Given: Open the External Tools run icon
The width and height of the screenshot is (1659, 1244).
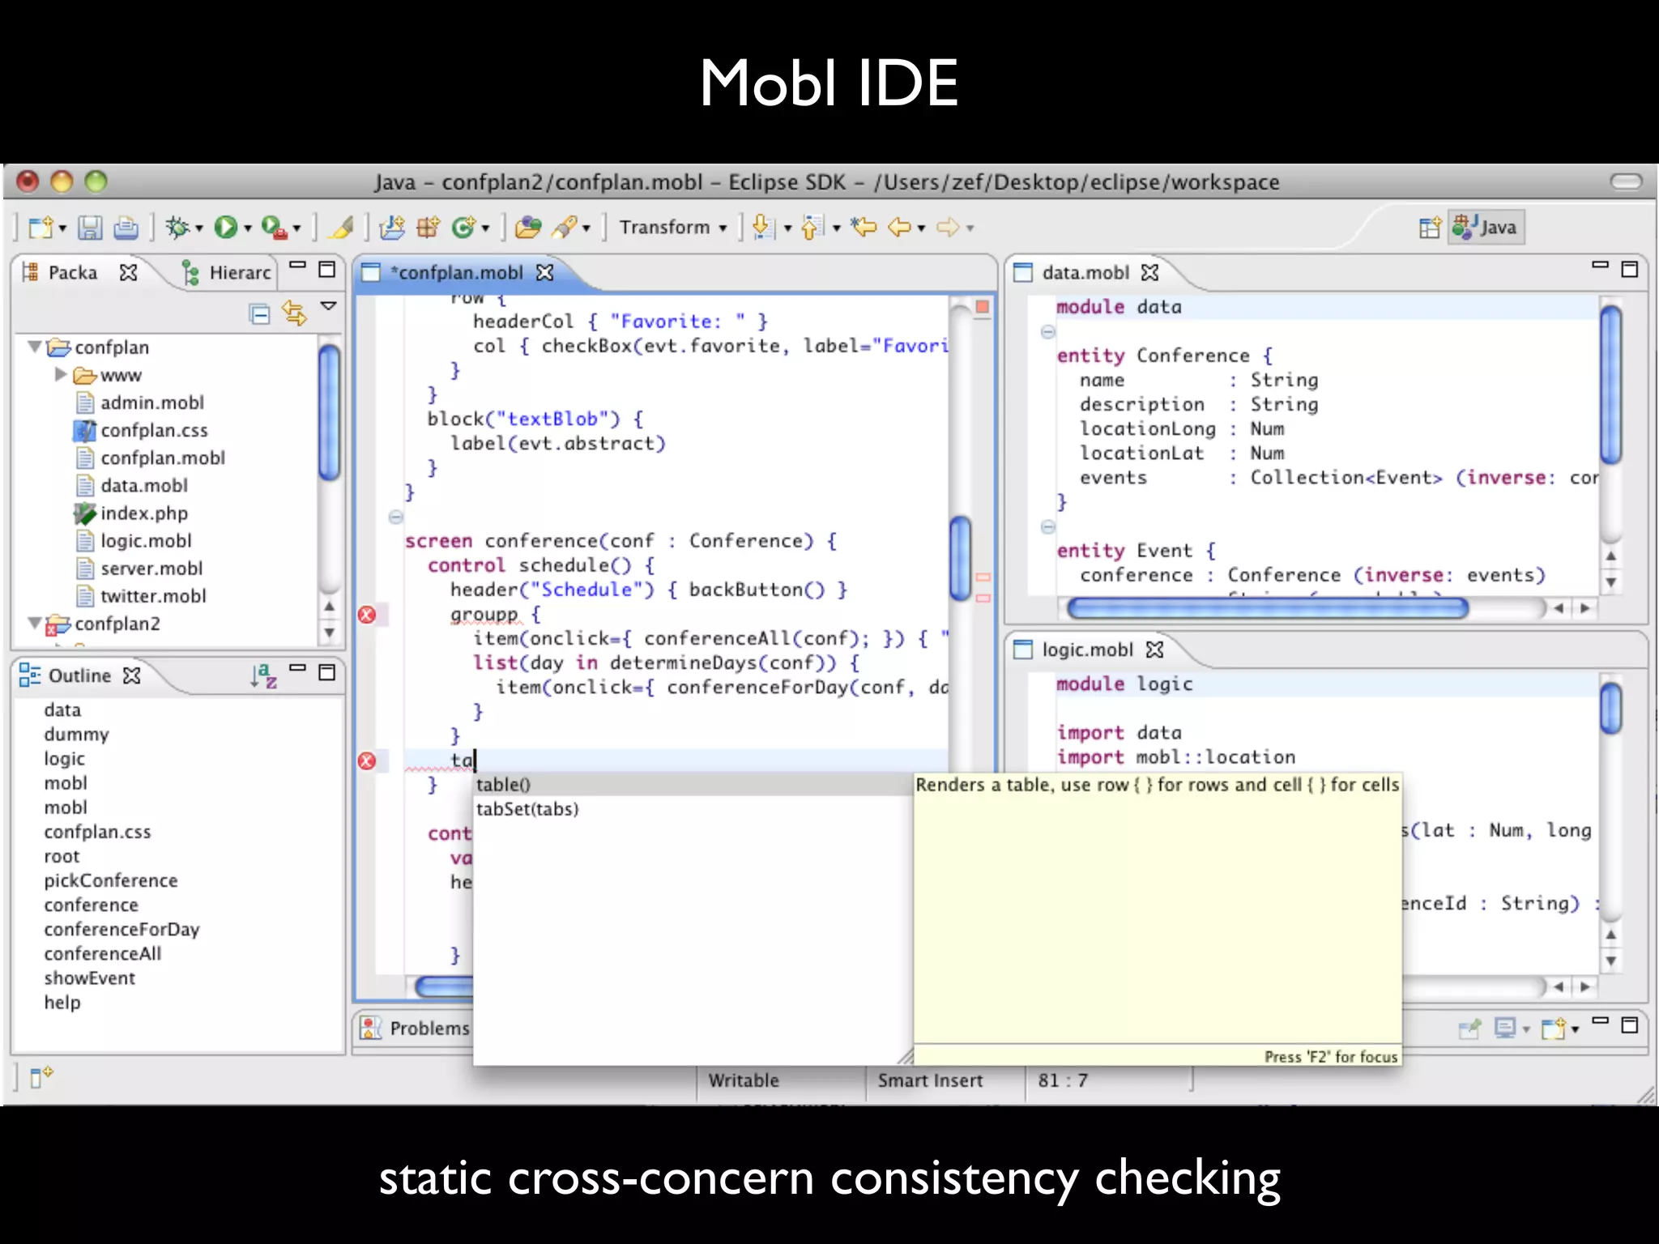Looking at the screenshot, I should [274, 228].
